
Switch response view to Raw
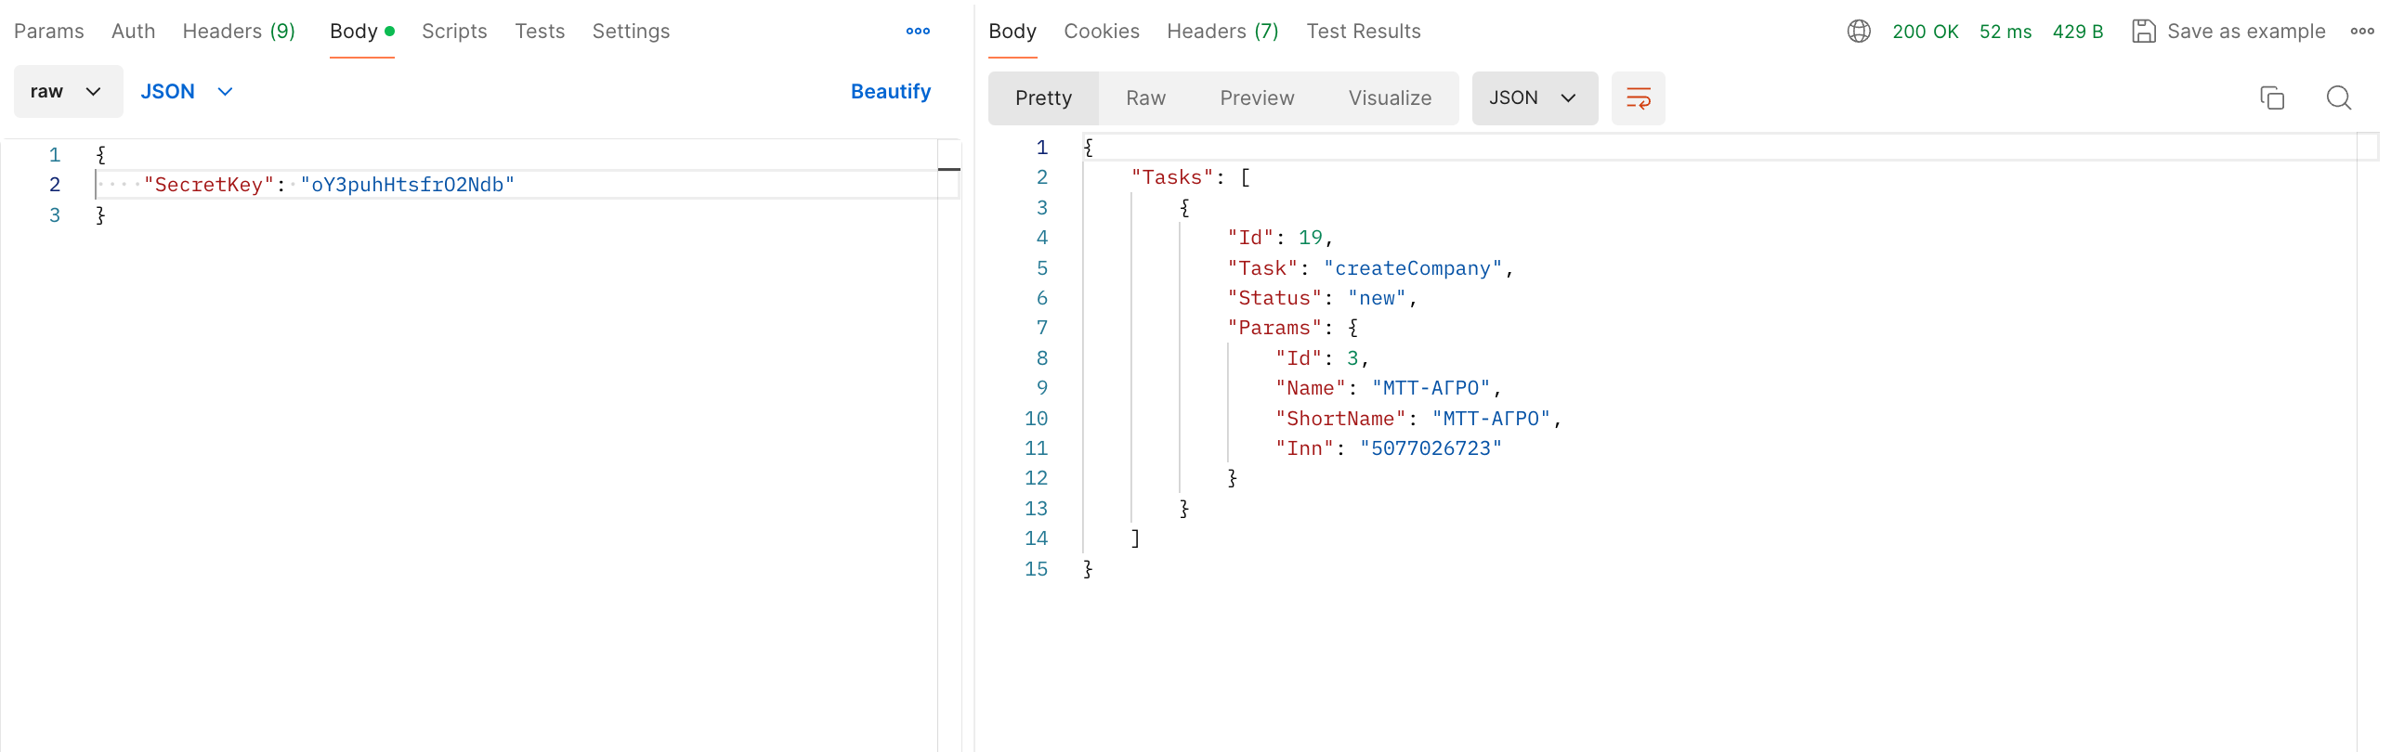[1145, 98]
